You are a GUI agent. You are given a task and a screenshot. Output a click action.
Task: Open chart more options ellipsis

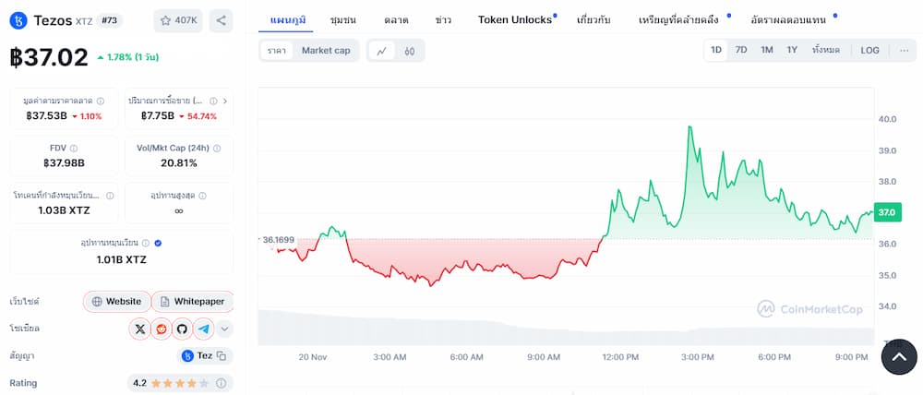(x=905, y=51)
